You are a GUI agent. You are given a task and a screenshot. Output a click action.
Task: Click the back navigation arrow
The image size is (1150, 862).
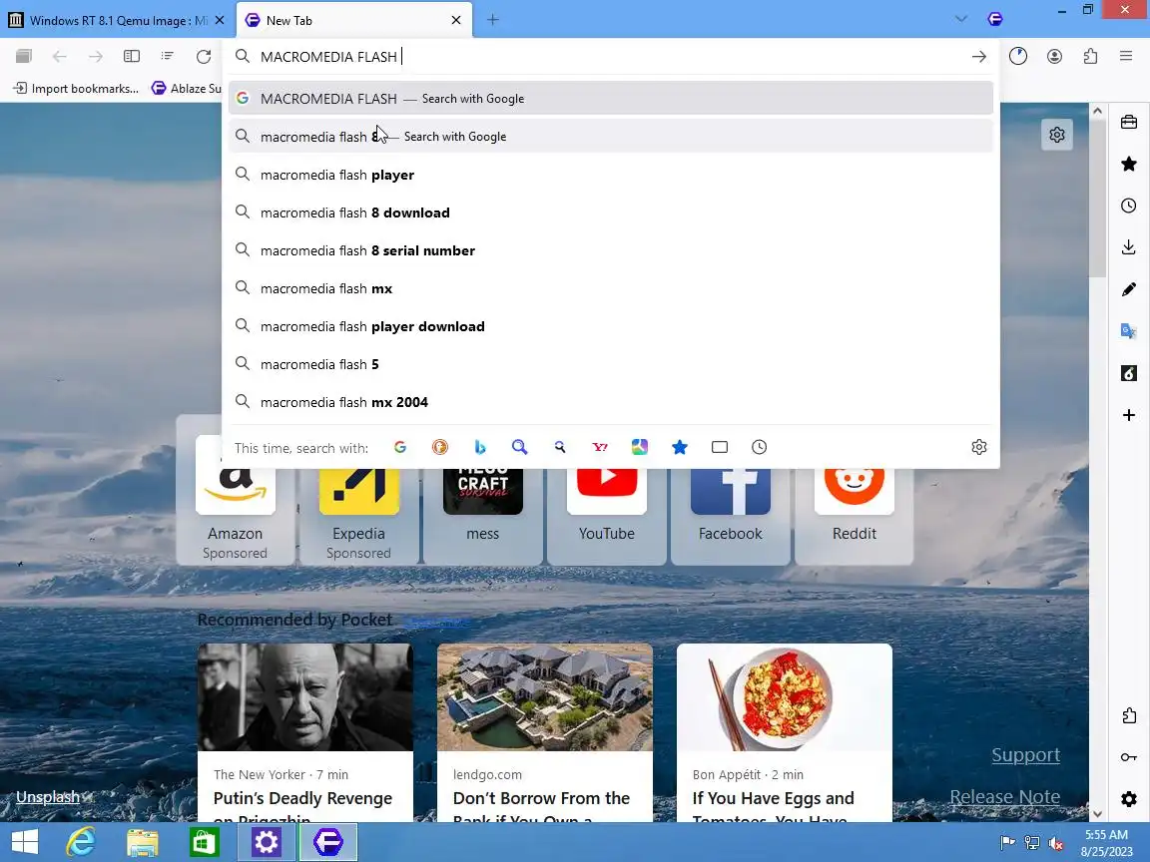point(60,57)
